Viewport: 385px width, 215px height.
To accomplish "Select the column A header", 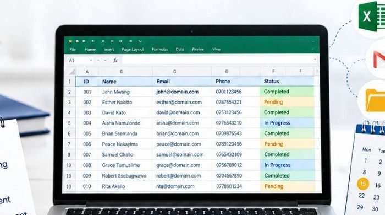I will point(87,72).
